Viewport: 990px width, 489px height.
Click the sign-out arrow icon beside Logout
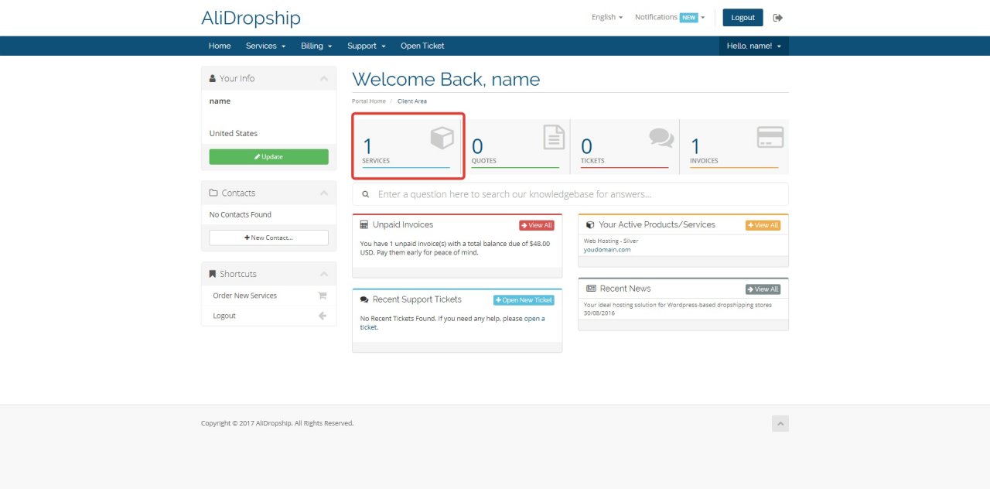(777, 18)
